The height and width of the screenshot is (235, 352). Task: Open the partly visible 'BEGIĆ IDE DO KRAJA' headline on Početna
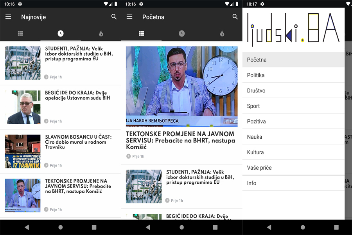[x=197, y=216]
